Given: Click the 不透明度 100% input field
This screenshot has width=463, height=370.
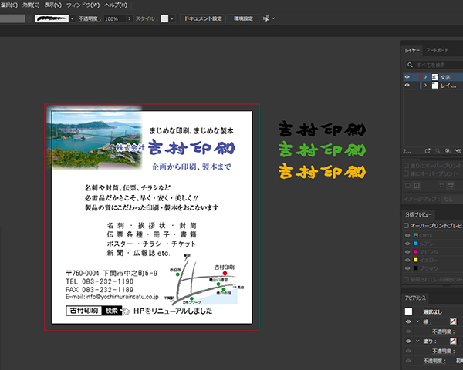Looking at the screenshot, I should [114, 18].
